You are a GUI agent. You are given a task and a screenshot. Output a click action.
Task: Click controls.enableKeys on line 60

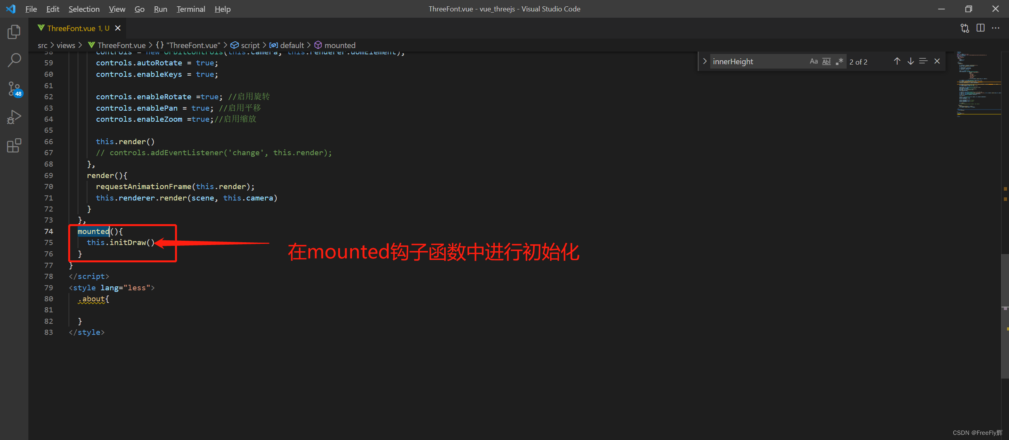(139, 74)
